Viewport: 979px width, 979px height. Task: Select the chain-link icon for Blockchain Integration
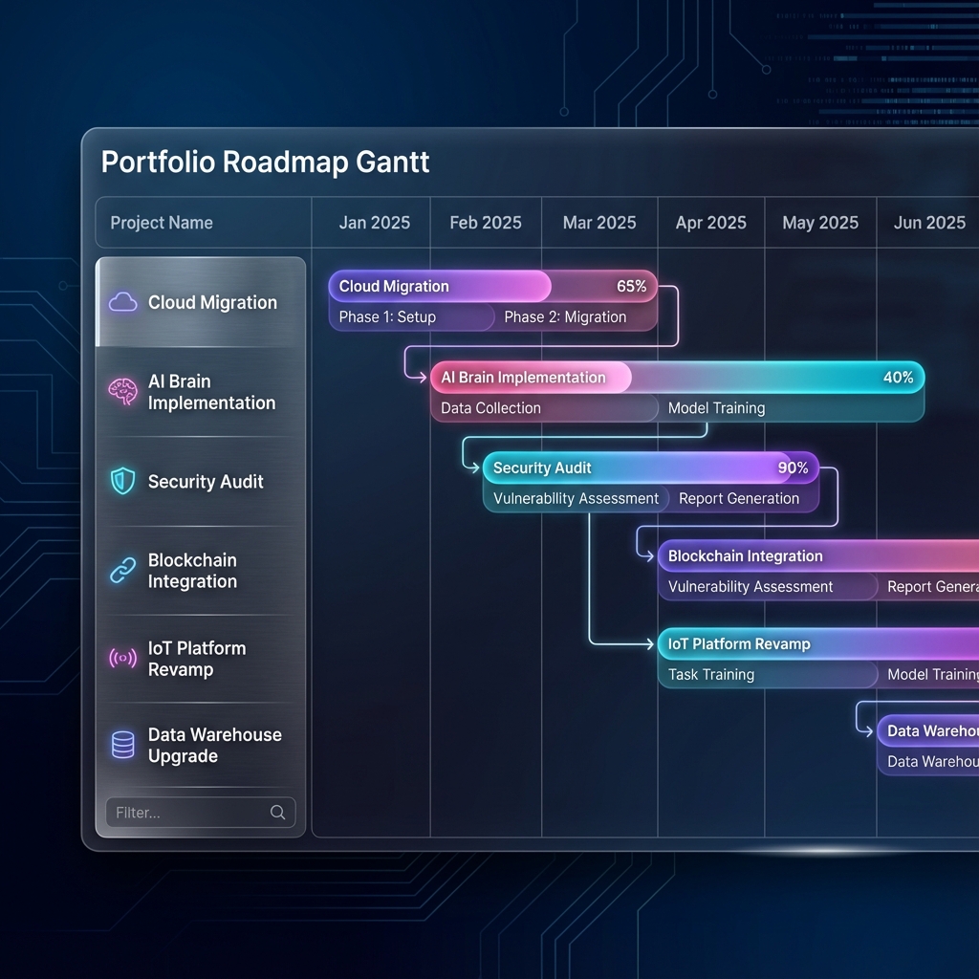pos(122,568)
